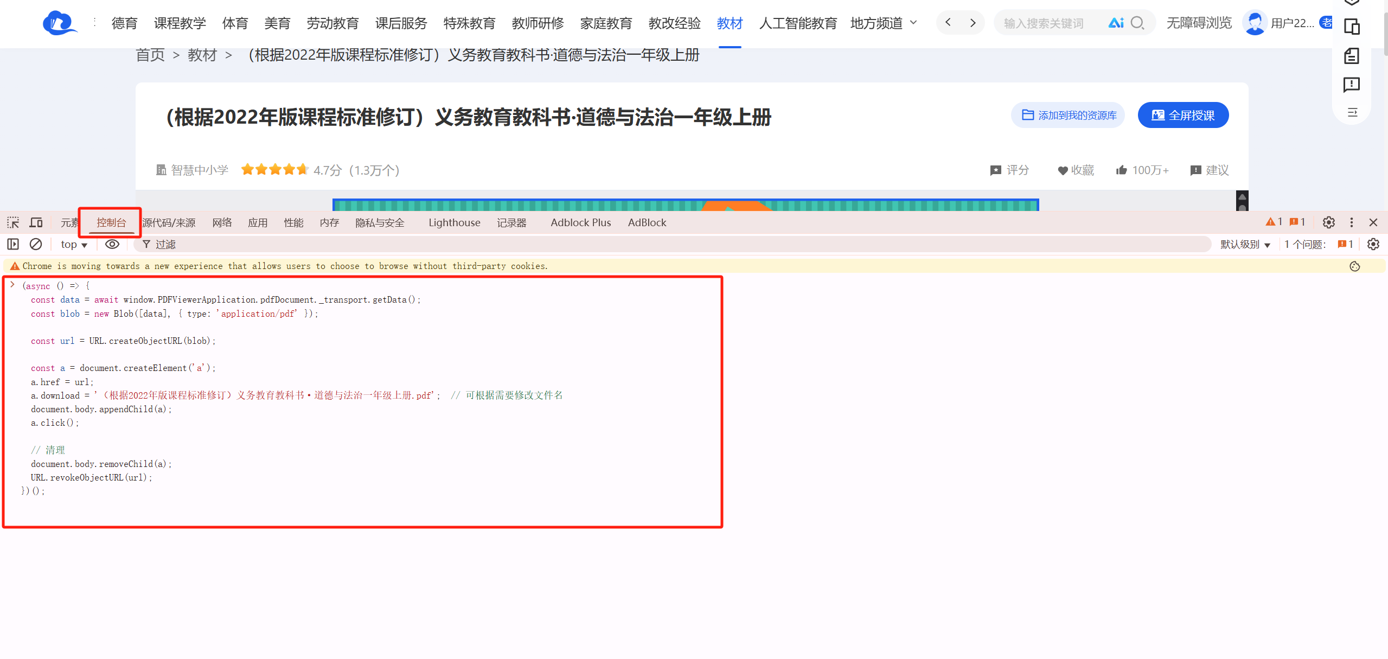Toggle the 100万+ thumbs-up like
This screenshot has width=1388, height=659.
pos(1121,170)
